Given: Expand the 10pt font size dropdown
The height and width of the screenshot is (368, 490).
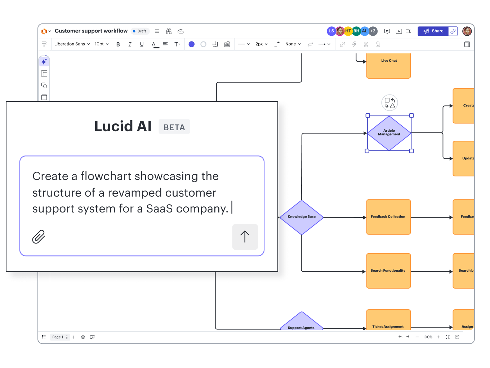Looking at the screenshot, I should tap(102, 44).
